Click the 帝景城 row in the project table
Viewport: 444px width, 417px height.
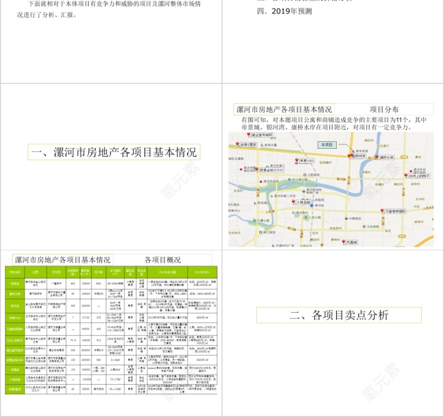pos(14,283)
